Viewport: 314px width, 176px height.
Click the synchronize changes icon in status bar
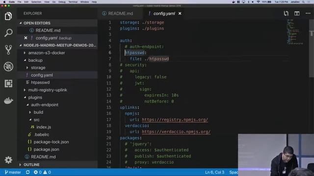coord(28,172)
